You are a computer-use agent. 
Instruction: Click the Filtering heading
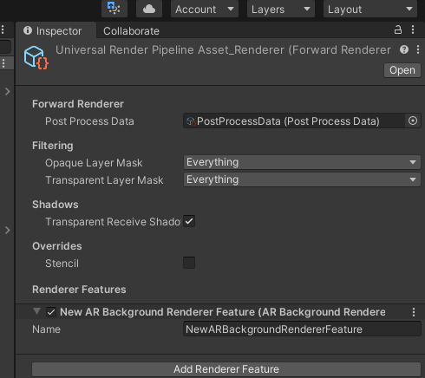click(x=53, y=146)
